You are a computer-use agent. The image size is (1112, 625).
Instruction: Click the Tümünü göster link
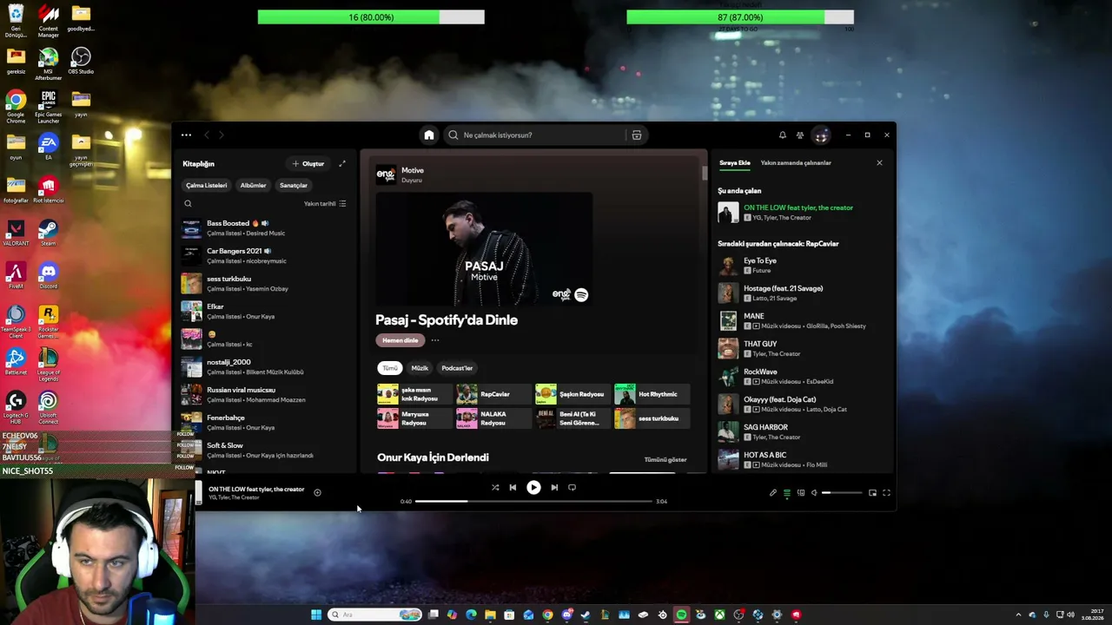[x=665, y=459]
